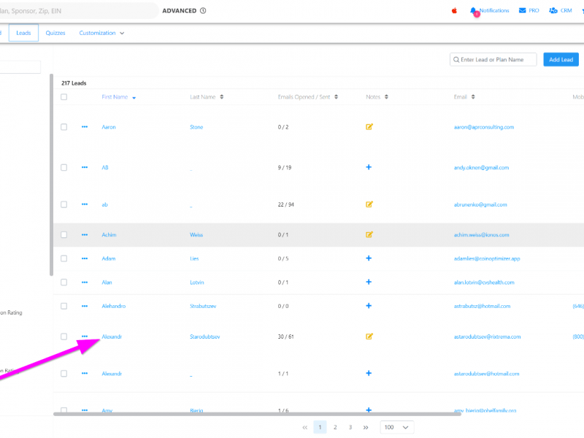The image size is (584, 438).
Task: Open the row actions menu for Alehandro
Action: coord(85,306)
